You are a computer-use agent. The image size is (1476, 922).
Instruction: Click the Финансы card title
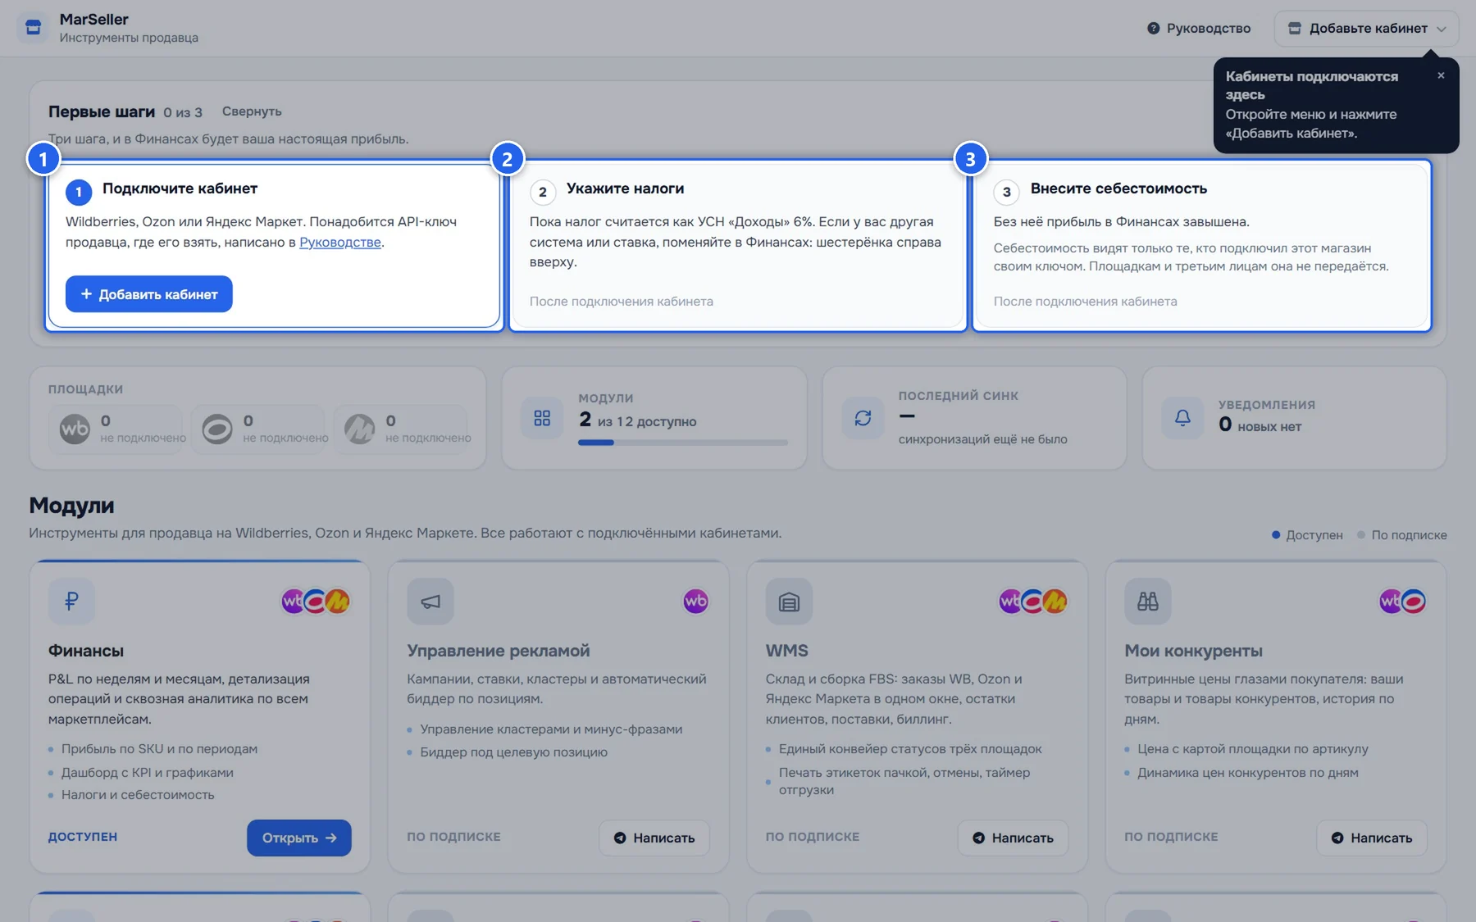click(86, 650)
